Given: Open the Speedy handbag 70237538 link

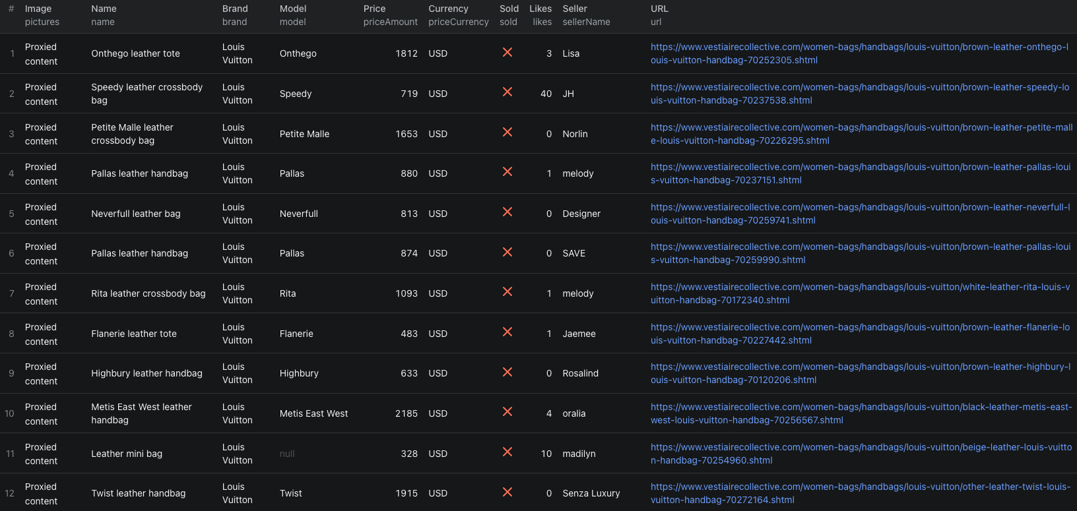Looking at the screenshot, I should tap(860, 94).
